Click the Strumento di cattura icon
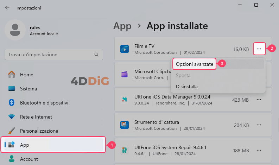 (x=125, y=125)
